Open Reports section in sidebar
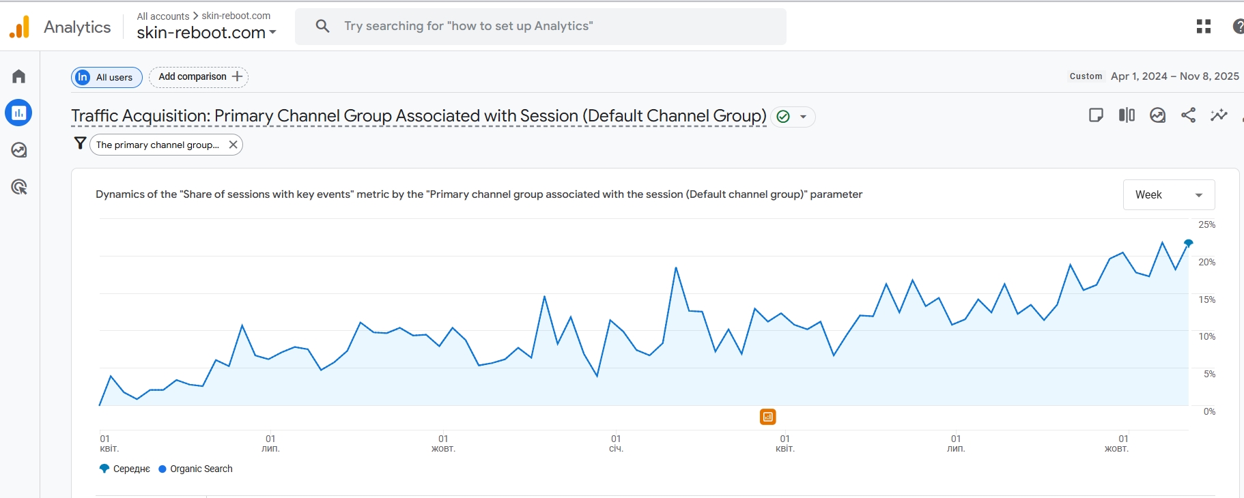 click(x=19, y=113)
